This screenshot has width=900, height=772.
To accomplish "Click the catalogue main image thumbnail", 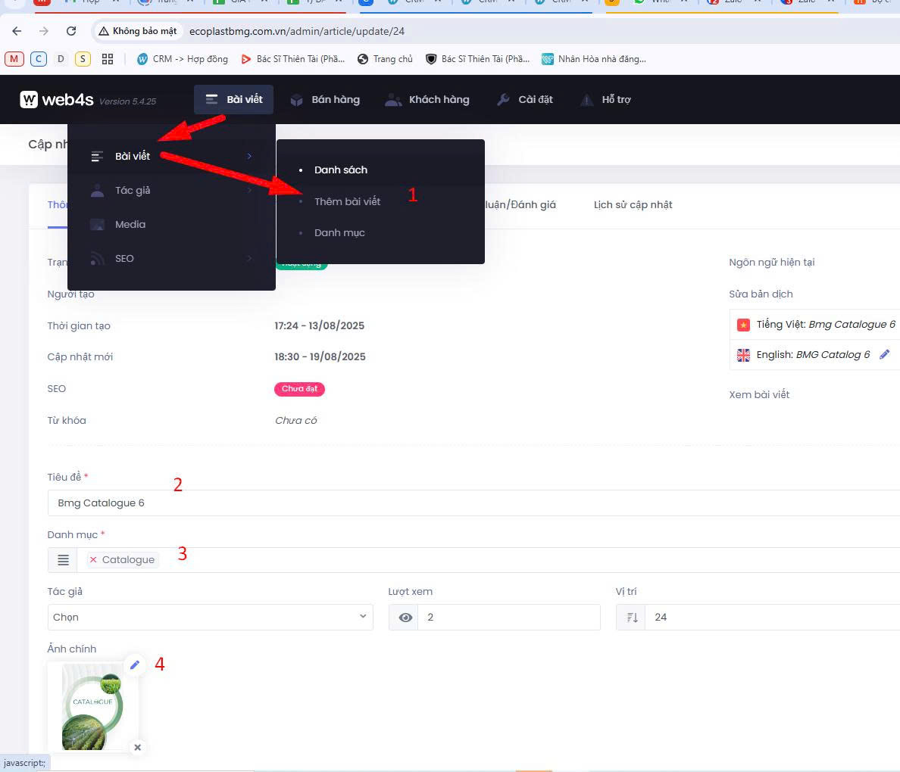I will pos(92,705).
